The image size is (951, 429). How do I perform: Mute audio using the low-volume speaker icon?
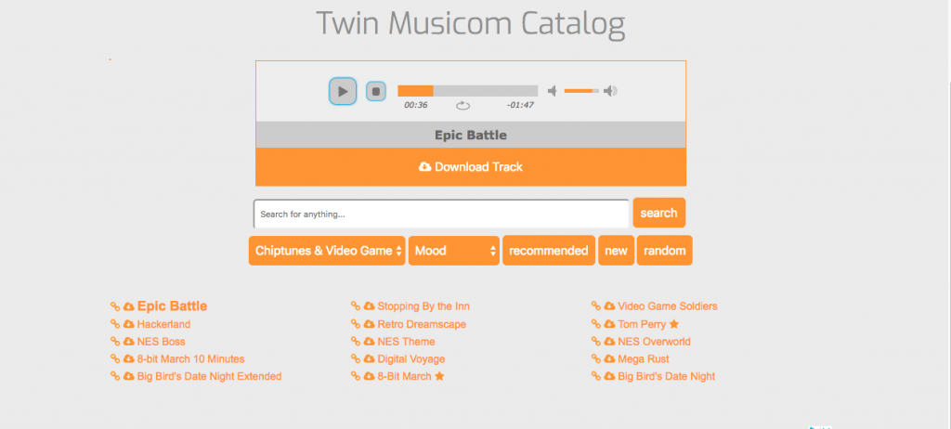click(x=553, y=91)
